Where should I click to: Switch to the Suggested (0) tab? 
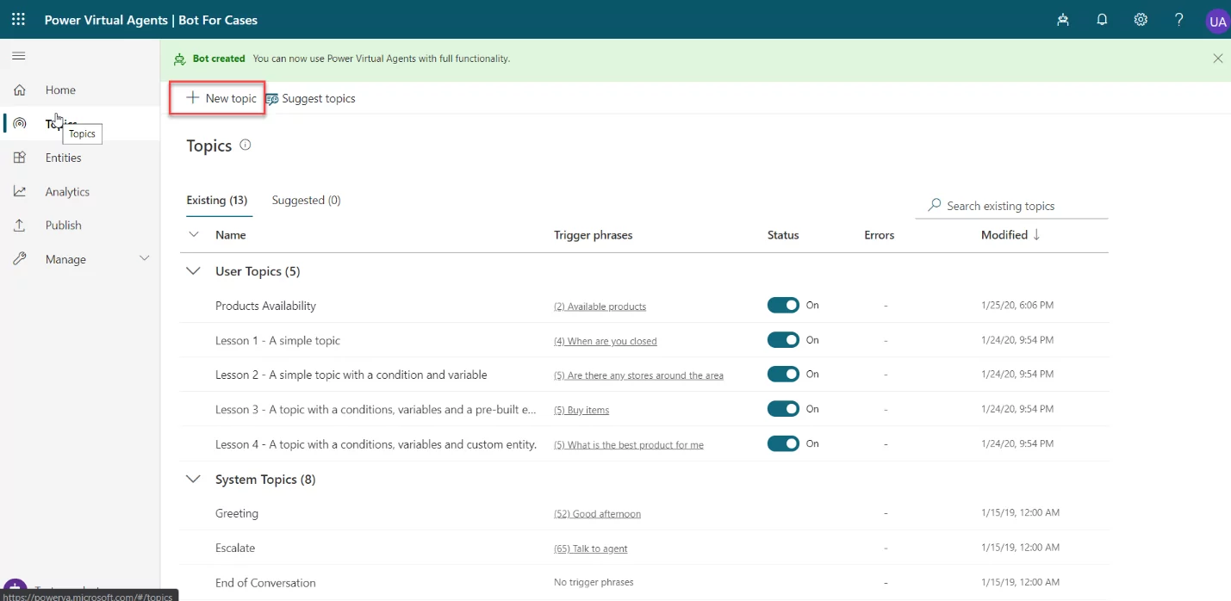(x=307, y=201)
